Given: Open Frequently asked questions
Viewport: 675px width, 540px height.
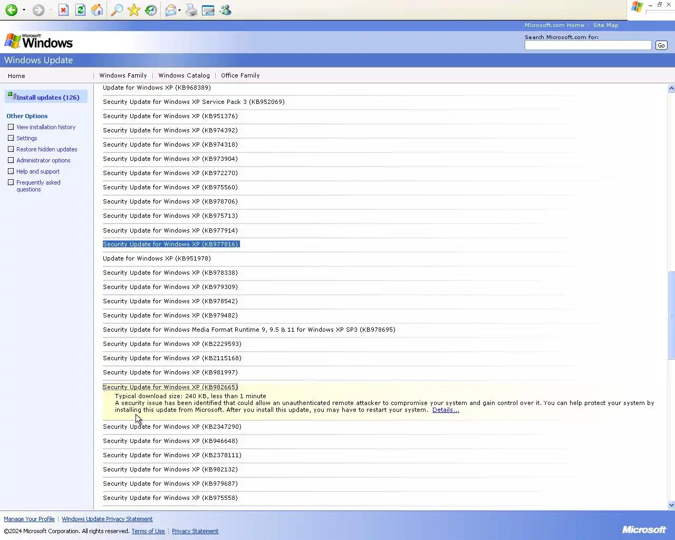Looking at the screenshot, I should pyautogui.click(x=38, y=186).
